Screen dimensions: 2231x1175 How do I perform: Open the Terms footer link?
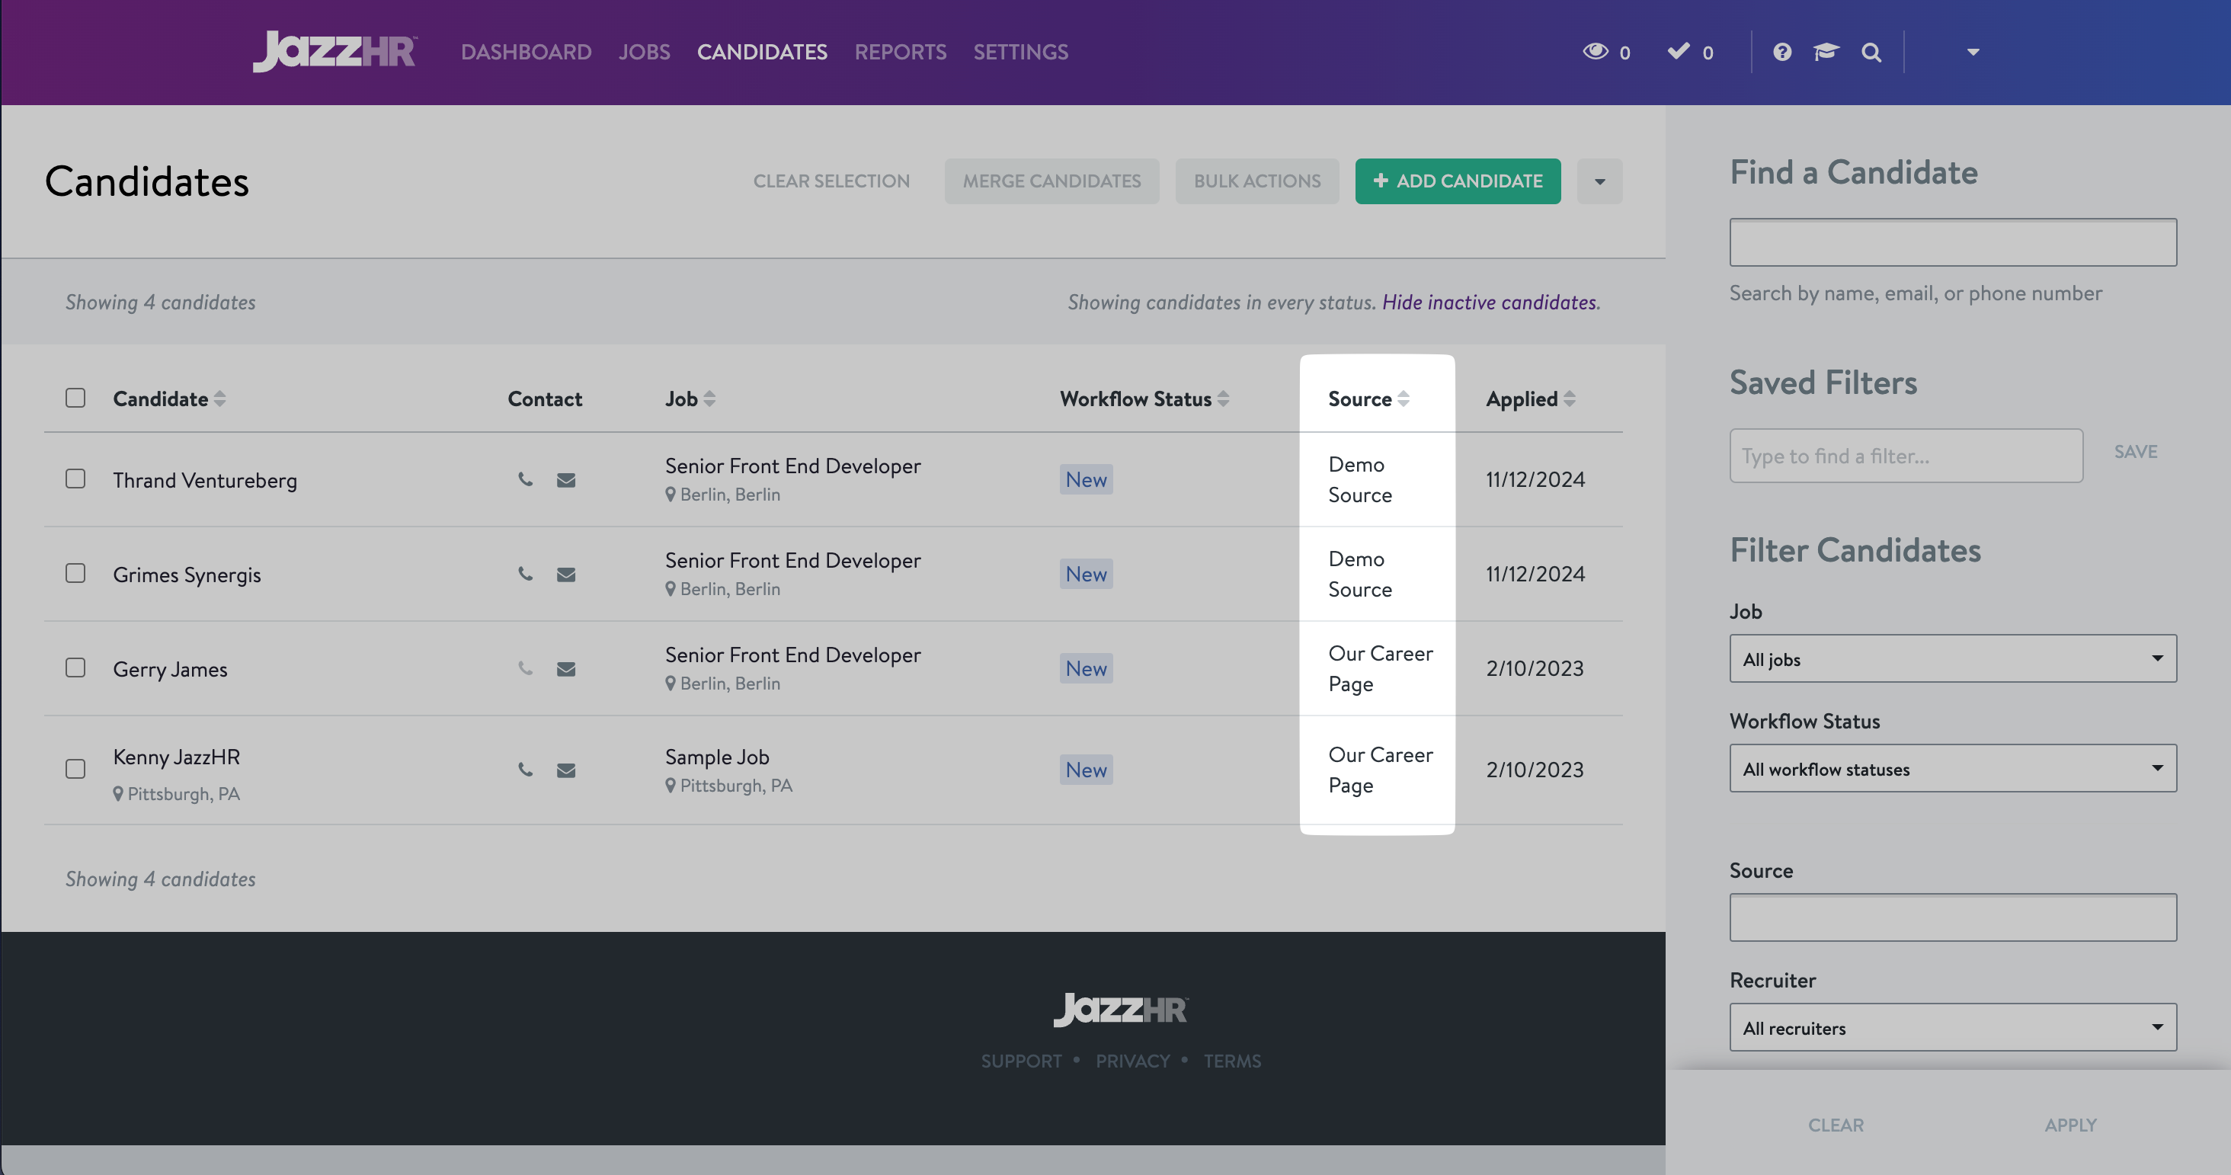pyautogui.click(x=1232, y=1061)
